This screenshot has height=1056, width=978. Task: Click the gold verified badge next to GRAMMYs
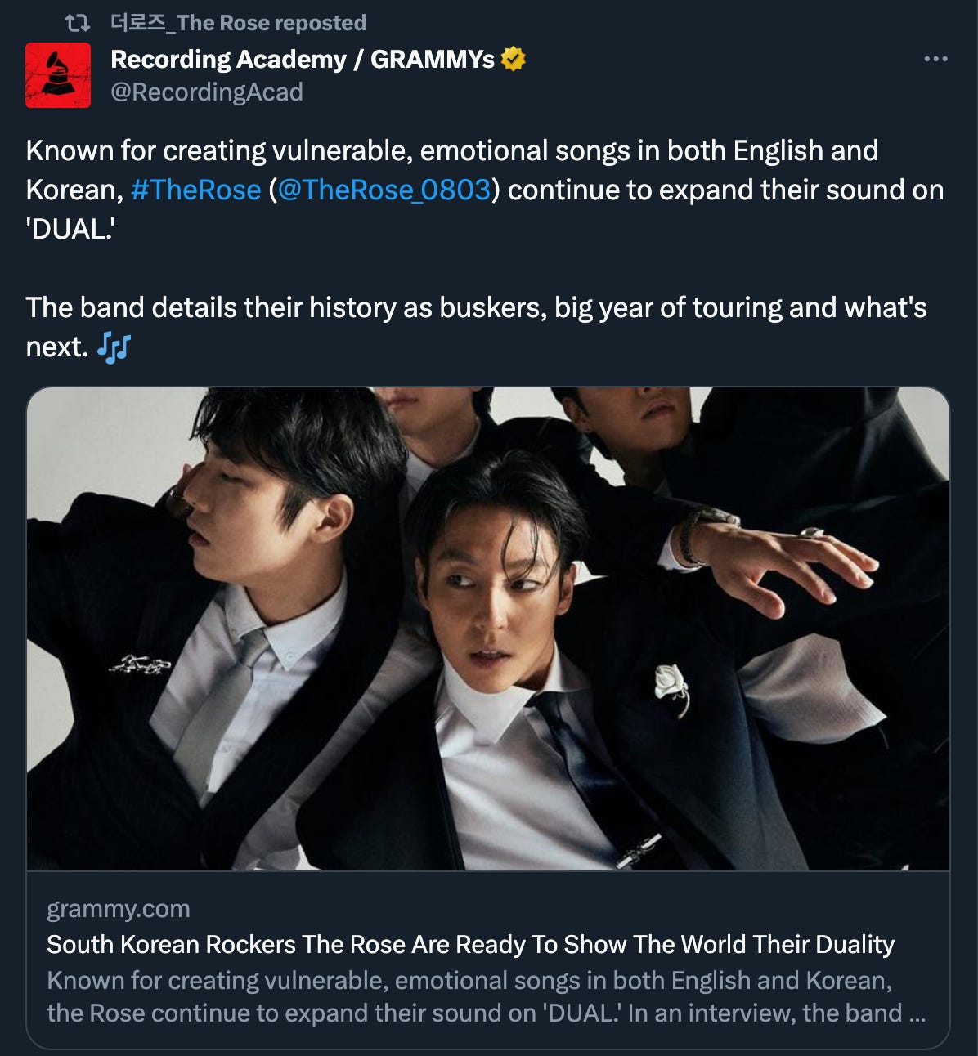513,60
